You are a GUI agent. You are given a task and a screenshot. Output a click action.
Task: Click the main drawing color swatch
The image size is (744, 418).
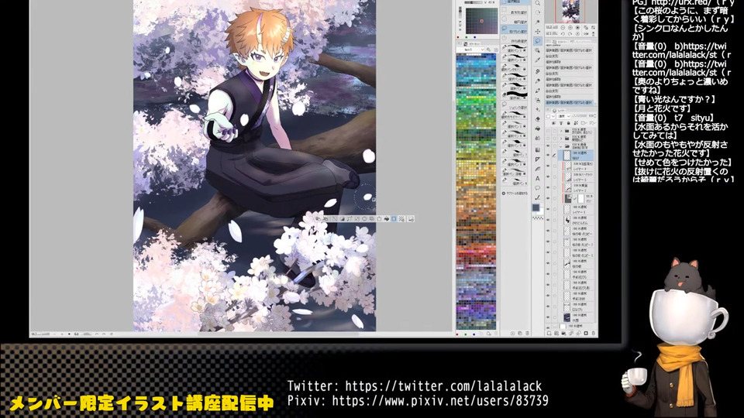pos(536,207)
